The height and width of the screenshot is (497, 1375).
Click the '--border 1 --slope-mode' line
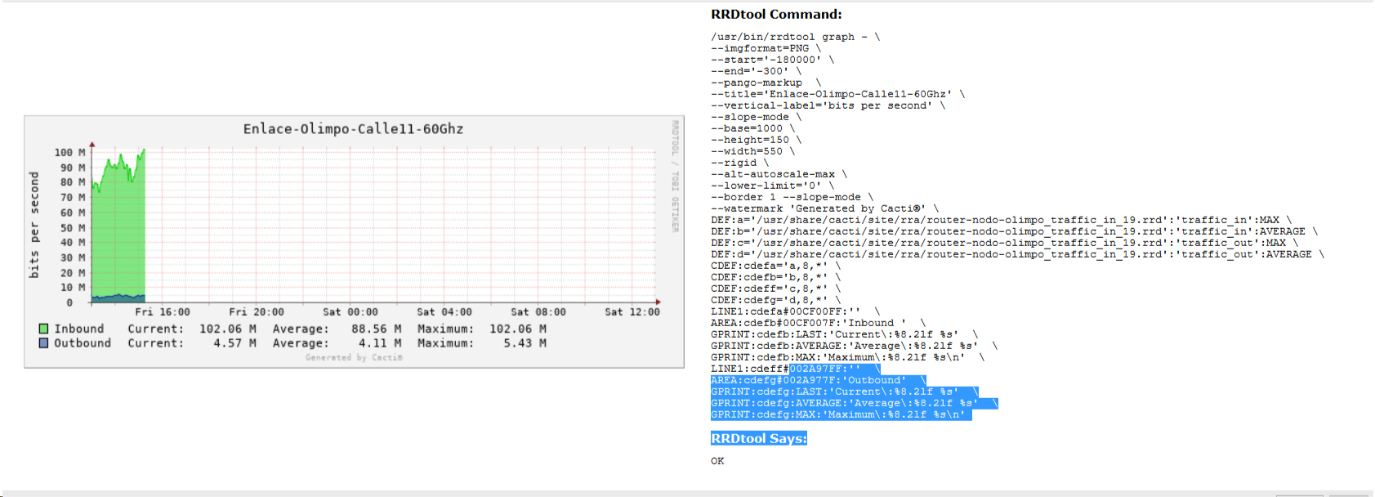(x=792, y=197)
